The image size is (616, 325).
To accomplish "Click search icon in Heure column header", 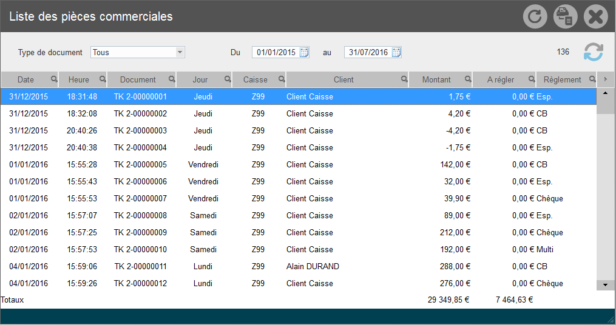I will click(x=103, y=79).
